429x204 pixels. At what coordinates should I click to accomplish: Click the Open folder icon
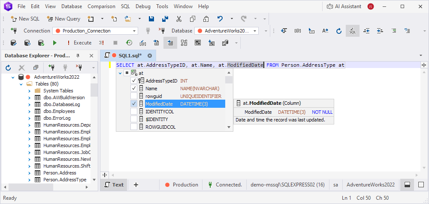pyautogui.click(x=128, y=19)
